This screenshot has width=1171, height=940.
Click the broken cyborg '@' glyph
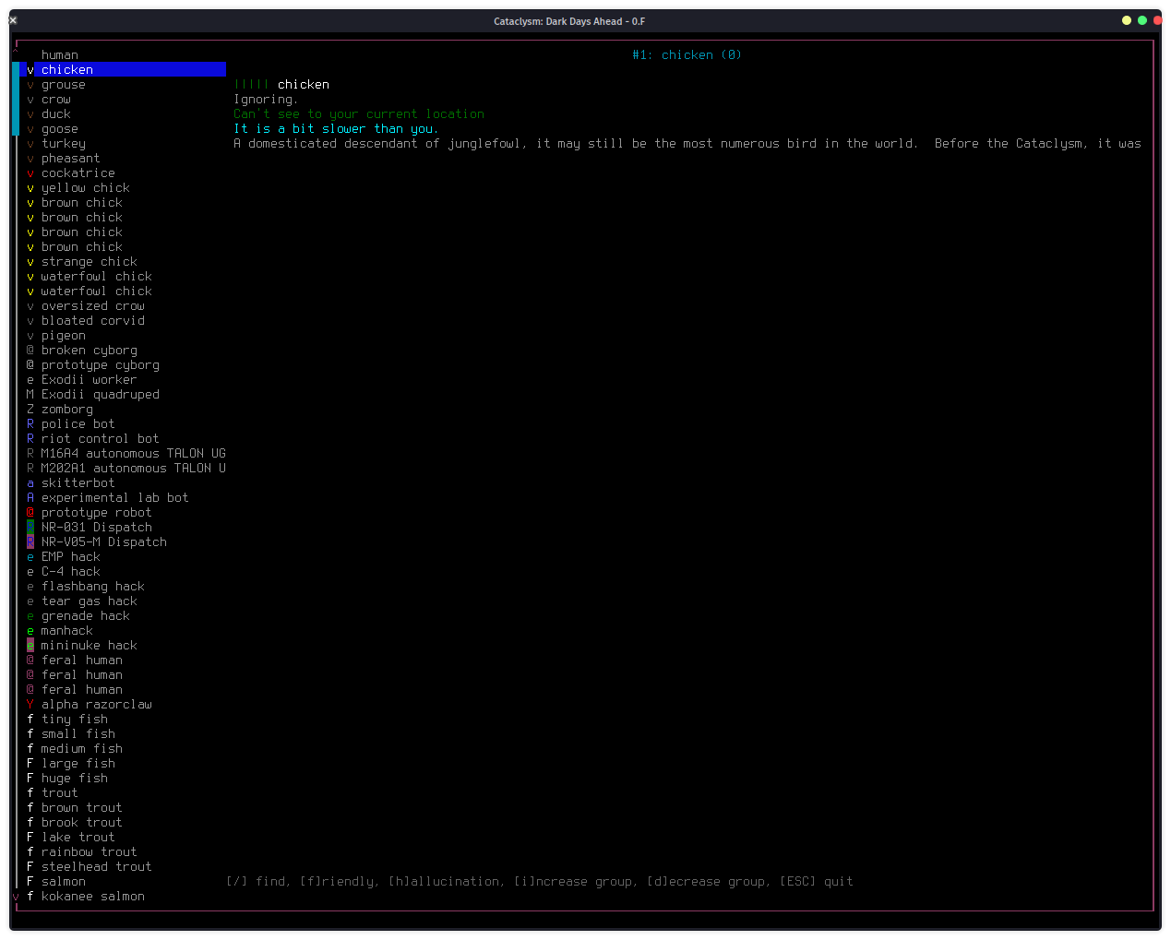tap(30, 350)
